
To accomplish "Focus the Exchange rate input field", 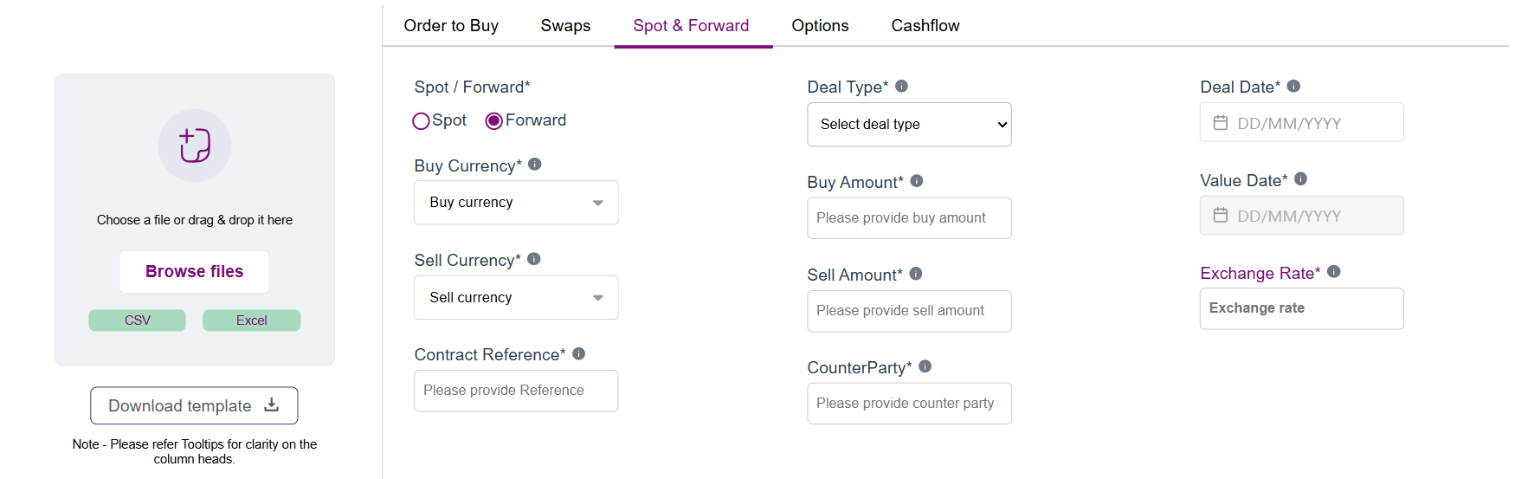I will tap(1301, 308).
